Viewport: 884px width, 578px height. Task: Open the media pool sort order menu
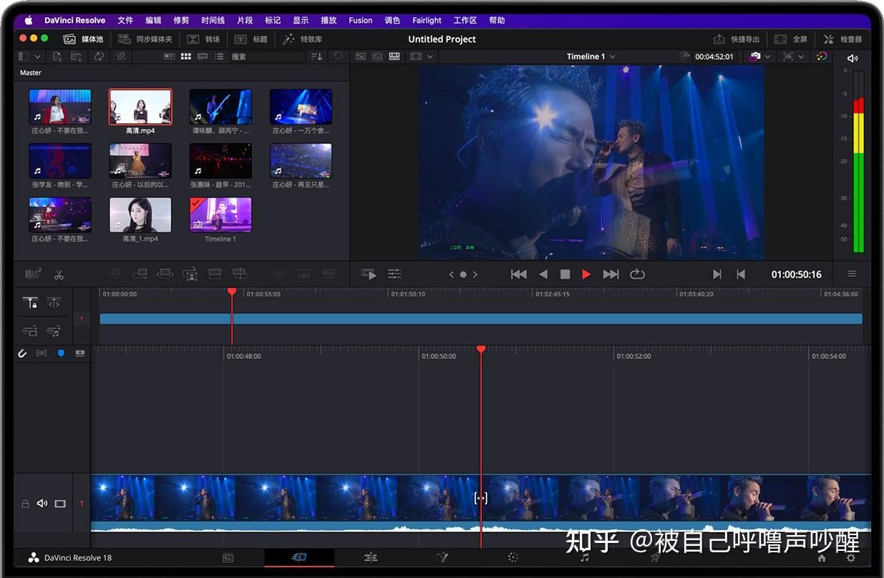click(x=317, y=57)
